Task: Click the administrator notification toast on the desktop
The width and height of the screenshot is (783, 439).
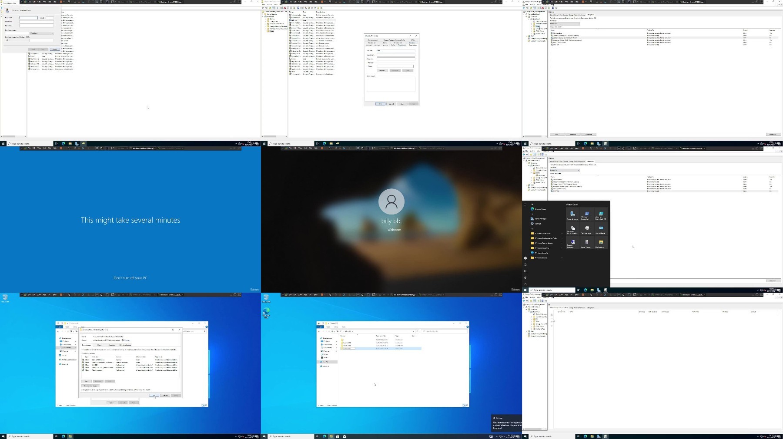Action: pos(506,423)
